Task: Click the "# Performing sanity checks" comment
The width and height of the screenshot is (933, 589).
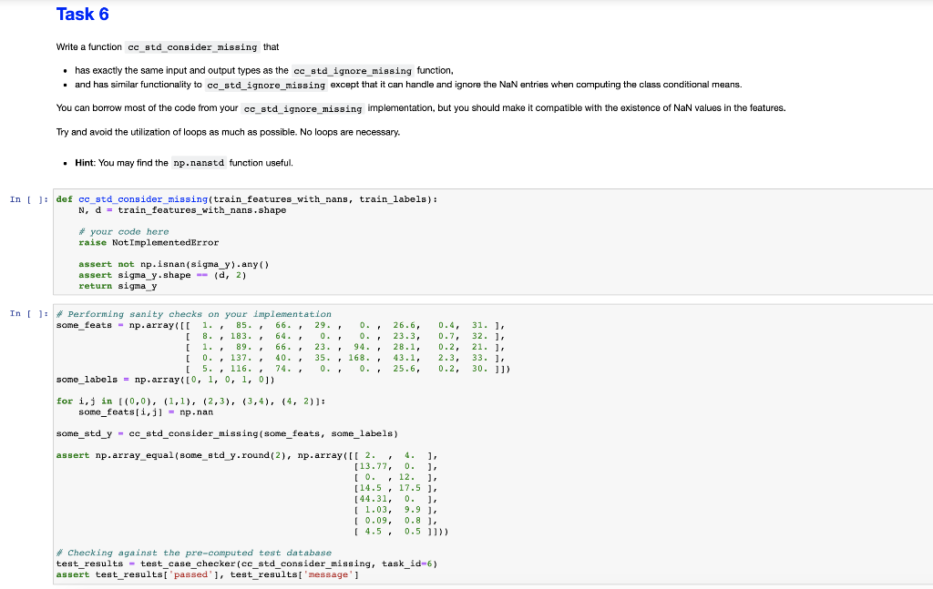Action: (x=137, y=313)
